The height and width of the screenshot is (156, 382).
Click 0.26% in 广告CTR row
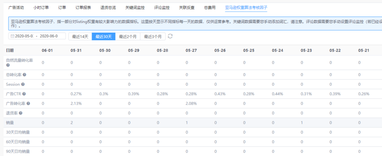pyautogui.click(x=364, y=94)
